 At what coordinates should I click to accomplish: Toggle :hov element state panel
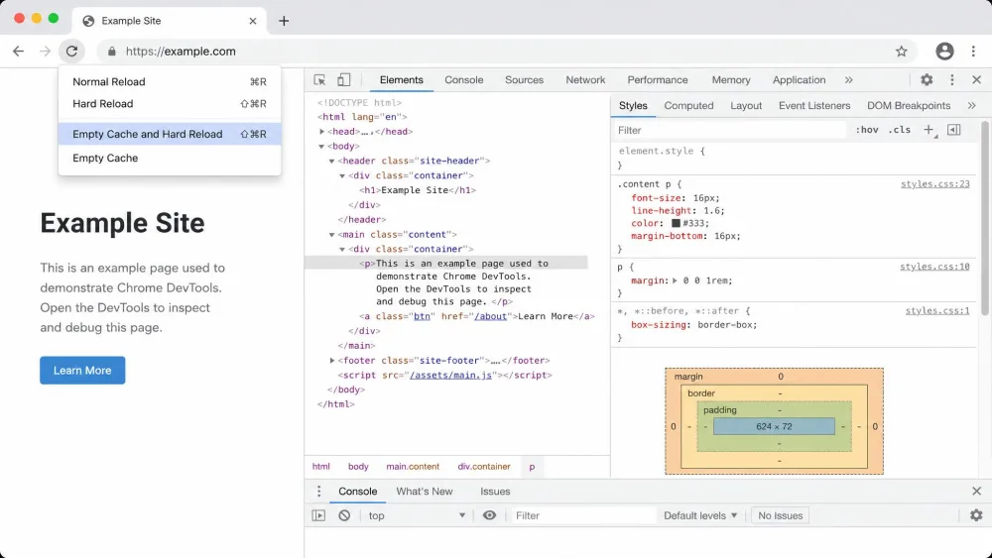tap(867, 130)
